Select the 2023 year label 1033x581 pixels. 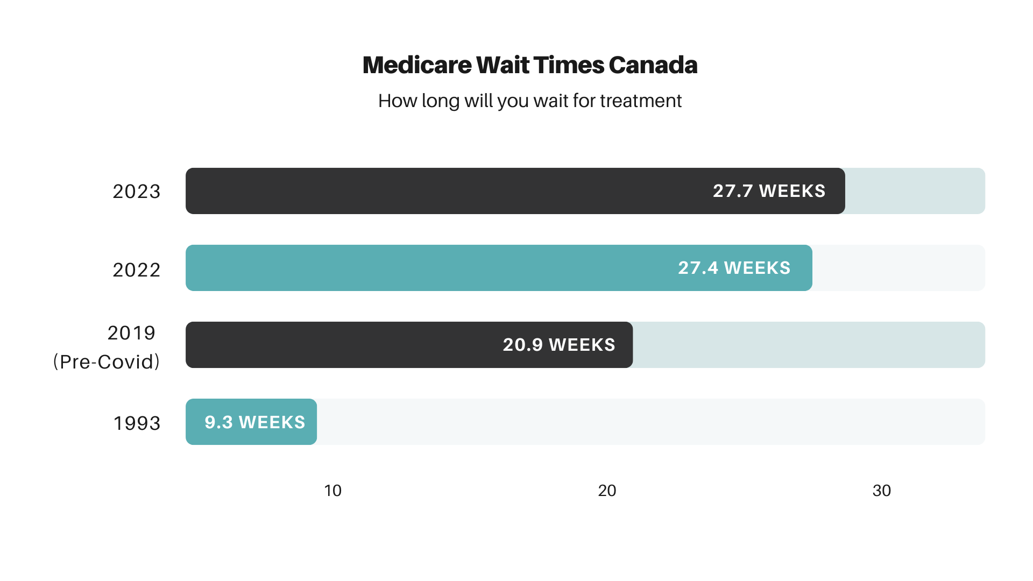click(x=137, y=192)
